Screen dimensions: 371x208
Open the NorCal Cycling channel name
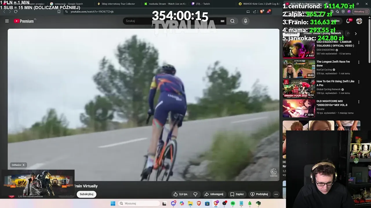324,70
